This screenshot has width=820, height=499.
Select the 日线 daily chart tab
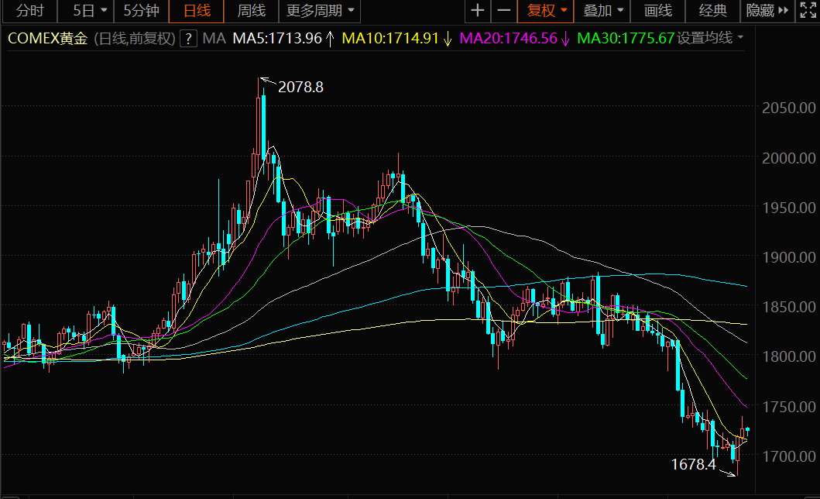(197, 11)
